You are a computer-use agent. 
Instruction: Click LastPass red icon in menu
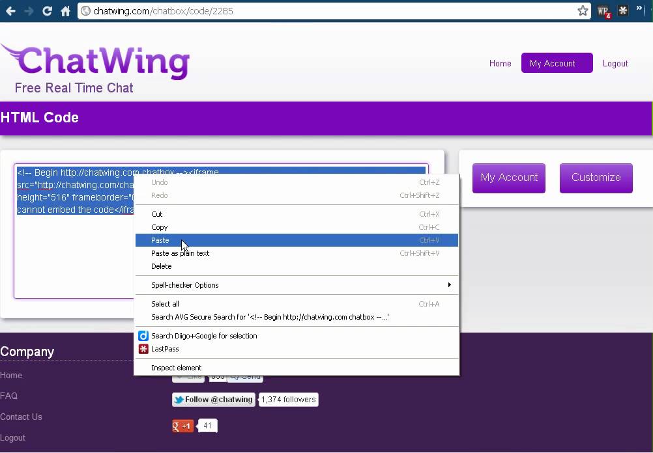pyautogui.click(x=143, y=349)
